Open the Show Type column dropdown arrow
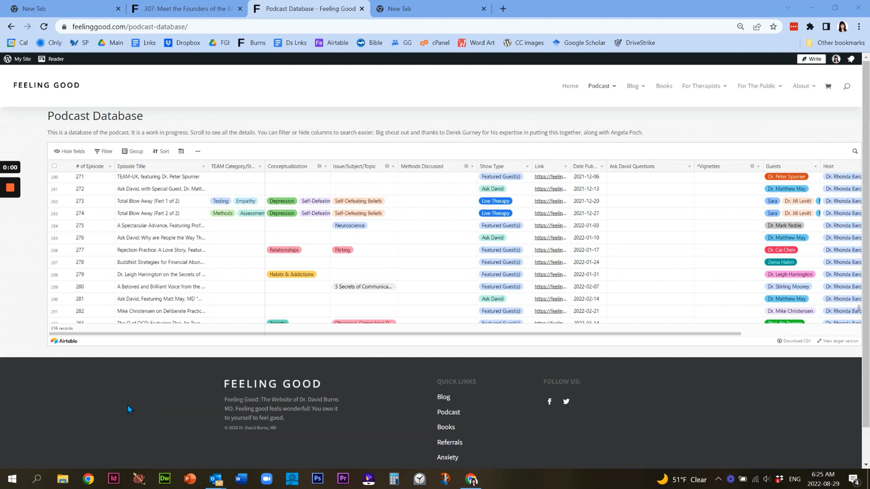This screenshot has height=489, width=870. click(x=527, y=166)
